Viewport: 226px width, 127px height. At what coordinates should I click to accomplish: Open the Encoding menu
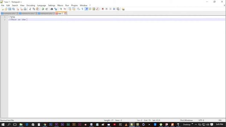[31, 5]
